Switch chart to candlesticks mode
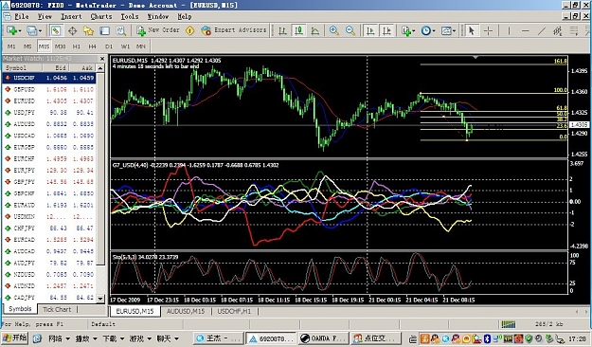The height and width of the screenshot is (347, 592). [298, 30]
